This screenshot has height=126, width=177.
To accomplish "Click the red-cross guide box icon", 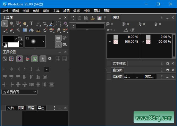I will tap(11, 59).
